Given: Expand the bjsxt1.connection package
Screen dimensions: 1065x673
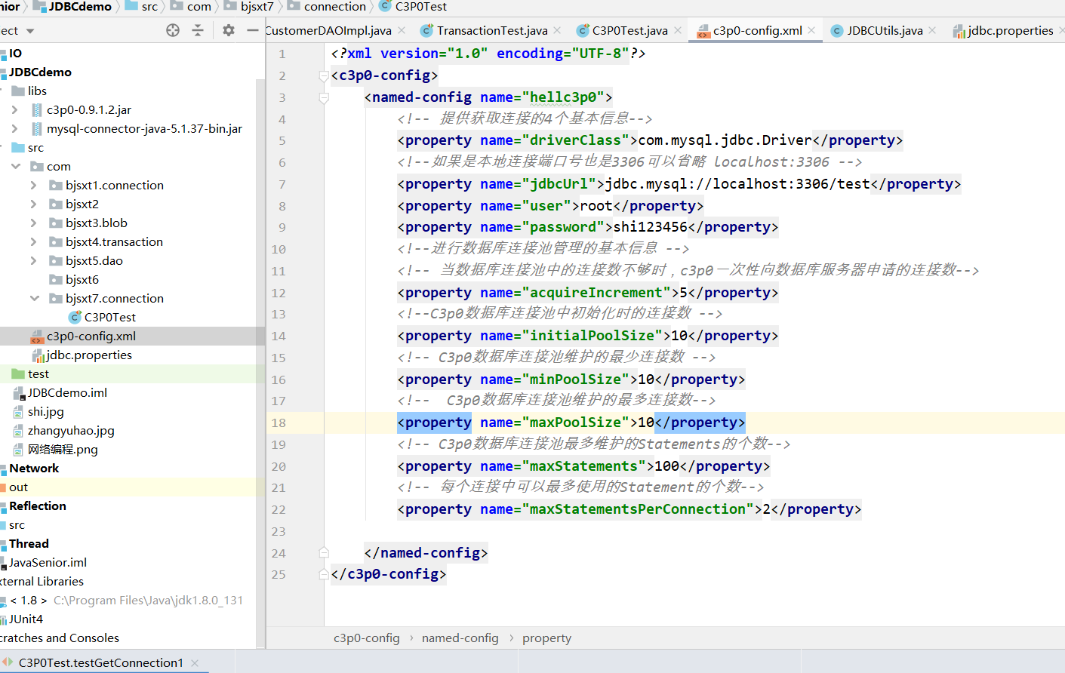Looking at the screenshot, I should coord(33,185).
